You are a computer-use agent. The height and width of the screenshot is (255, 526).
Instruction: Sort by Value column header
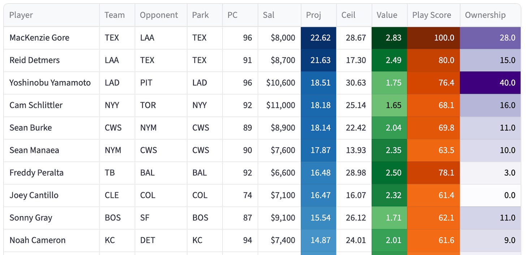[389, 15]
